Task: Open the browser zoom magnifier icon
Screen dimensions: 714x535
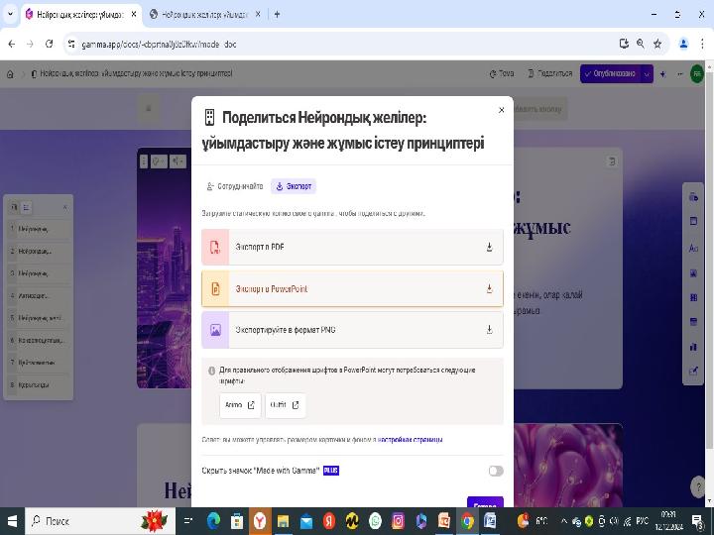Action: [x=641, y=44]
